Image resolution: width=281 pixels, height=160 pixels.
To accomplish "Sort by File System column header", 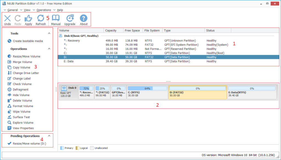I will click(153, 30).
